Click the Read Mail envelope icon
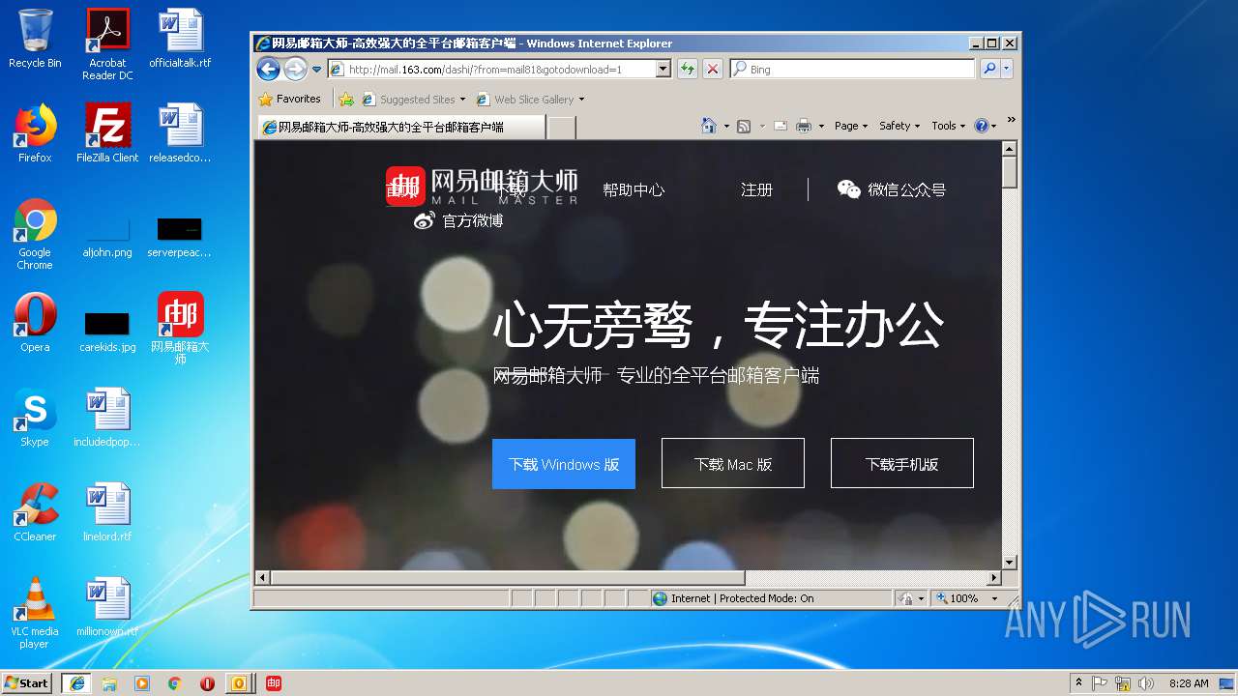1238x696 pixels. (780, 126)
